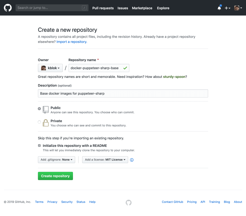
Task: Click the private repository lock icon
Action: pos(46,123)
